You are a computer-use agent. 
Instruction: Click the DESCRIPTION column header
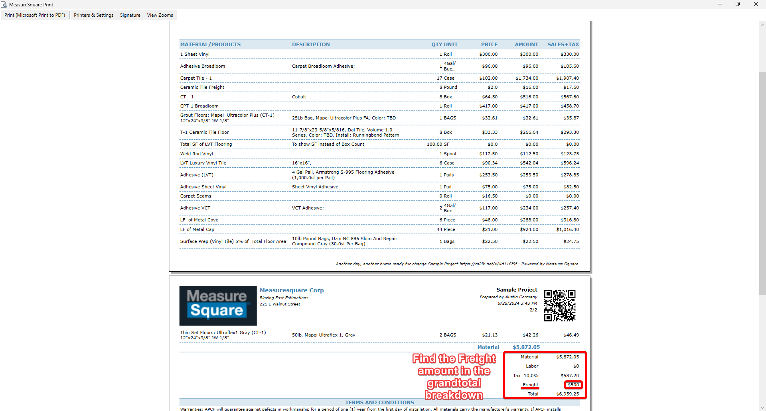coord(311,45)
